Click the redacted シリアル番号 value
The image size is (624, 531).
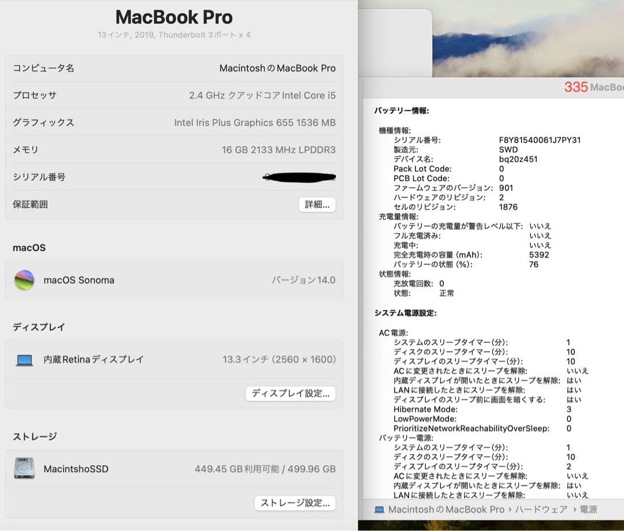299,177
